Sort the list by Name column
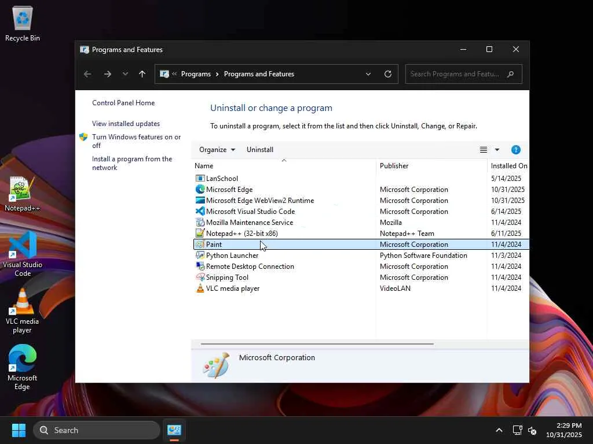 point(284,166)
